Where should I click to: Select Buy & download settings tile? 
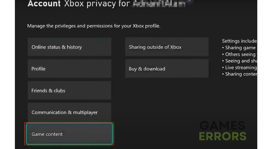(x=167, y=69)
